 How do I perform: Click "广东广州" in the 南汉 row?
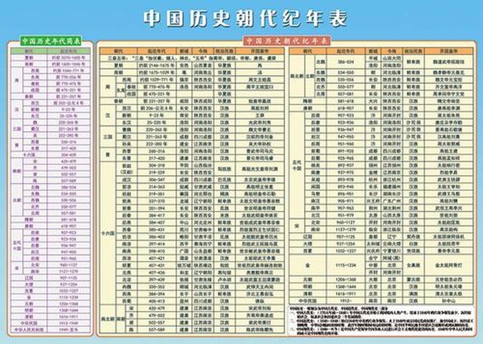(x=392, y=201)
